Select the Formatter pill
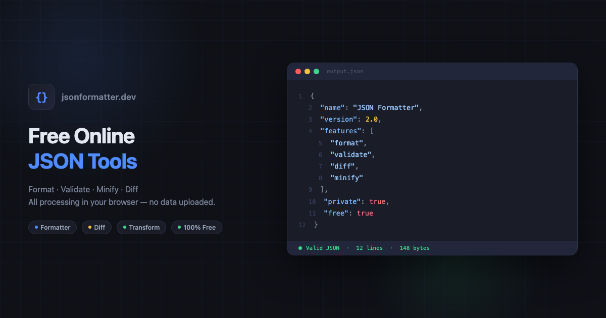 pos(53,227)
